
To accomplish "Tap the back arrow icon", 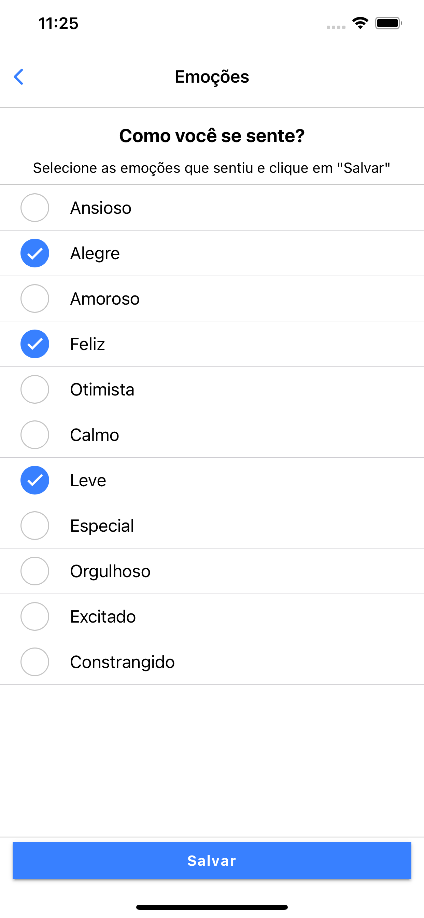I will click(x=18, y=76).
